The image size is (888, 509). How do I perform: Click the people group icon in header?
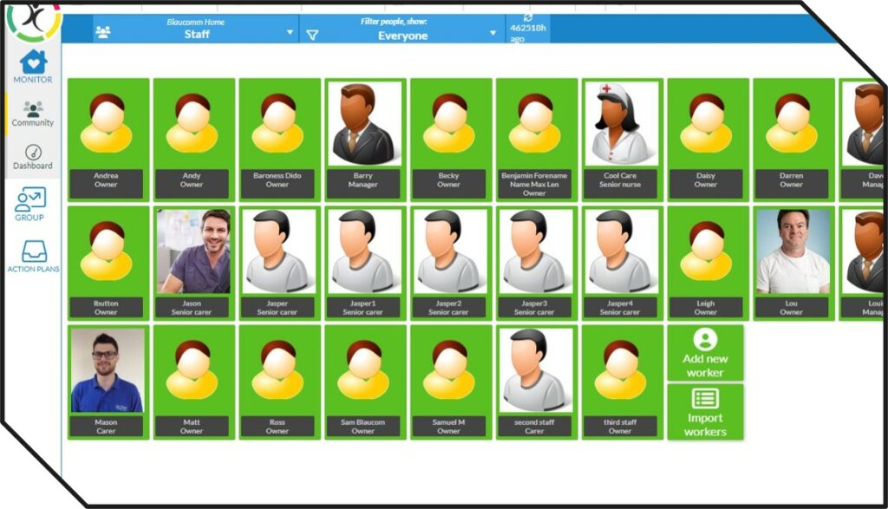point(103,33)
